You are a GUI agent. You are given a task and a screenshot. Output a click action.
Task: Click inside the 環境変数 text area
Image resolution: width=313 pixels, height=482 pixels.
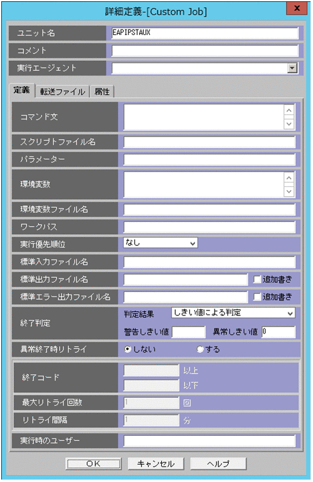tap(204, 184)
